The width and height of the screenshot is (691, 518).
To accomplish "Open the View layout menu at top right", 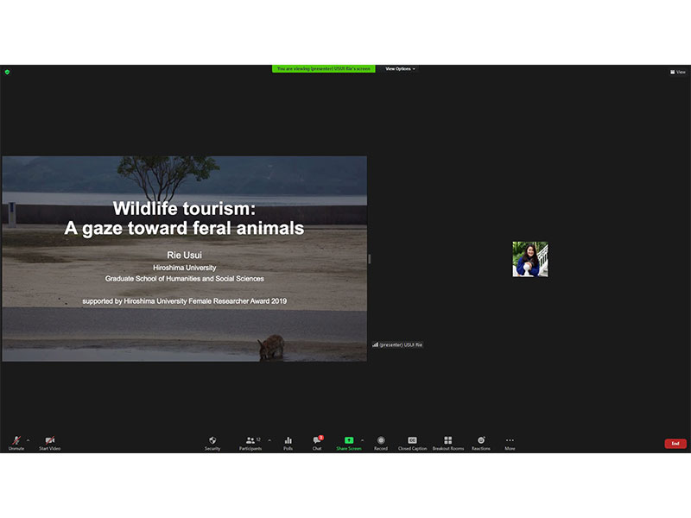I will tap(678, 72).
